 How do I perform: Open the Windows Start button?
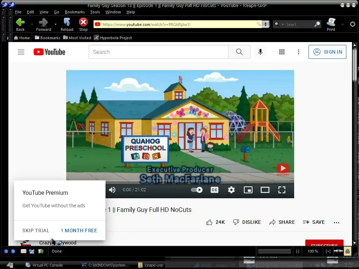point(10,265)
